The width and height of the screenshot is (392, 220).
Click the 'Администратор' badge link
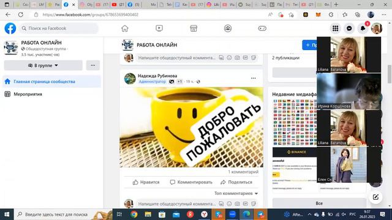[153, 81]
